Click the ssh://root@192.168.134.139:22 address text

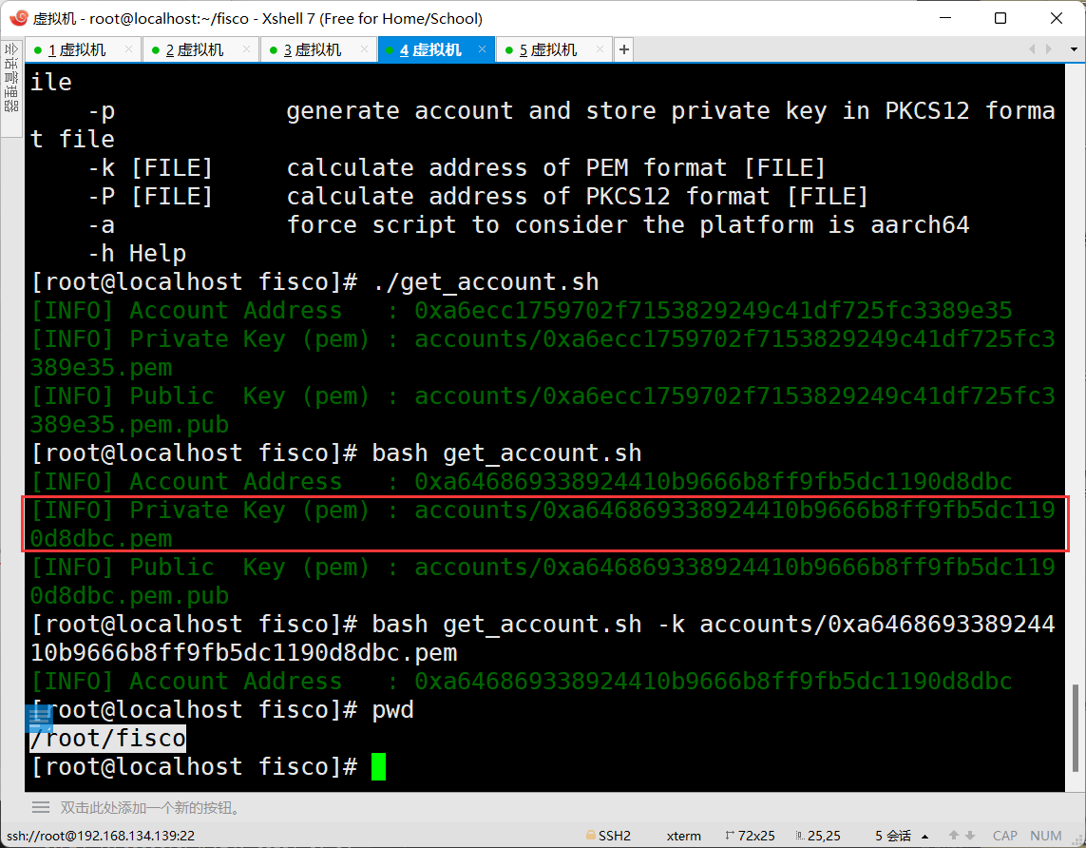pos(101,837)
